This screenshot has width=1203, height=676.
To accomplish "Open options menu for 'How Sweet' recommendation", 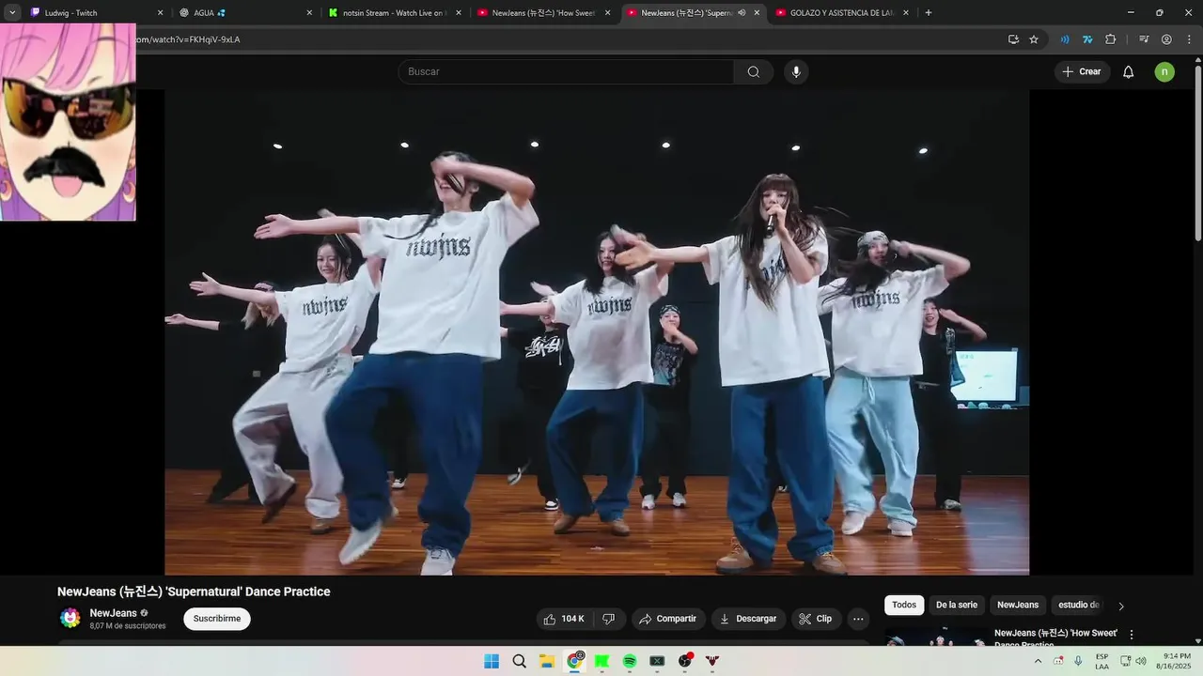I will click(x=1132, y=635).
